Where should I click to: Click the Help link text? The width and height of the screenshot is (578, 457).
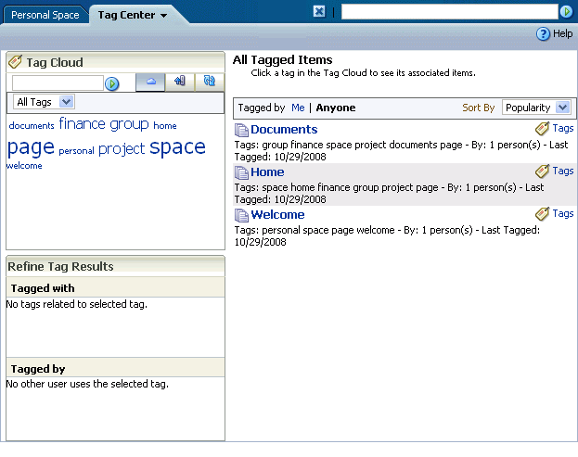tap(562, 34)
